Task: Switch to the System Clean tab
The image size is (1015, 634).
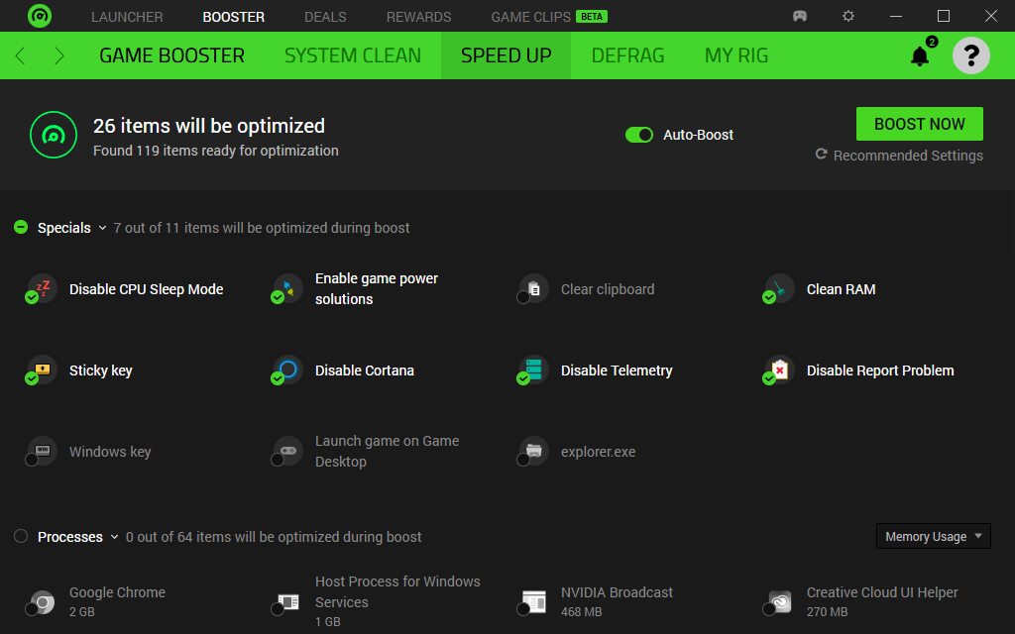Action: pos(353,55)
